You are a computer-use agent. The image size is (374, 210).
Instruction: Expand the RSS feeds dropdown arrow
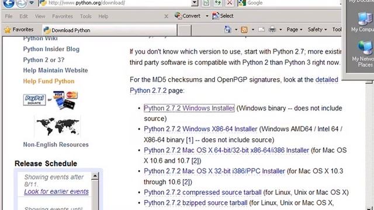[x=253, y=30]
